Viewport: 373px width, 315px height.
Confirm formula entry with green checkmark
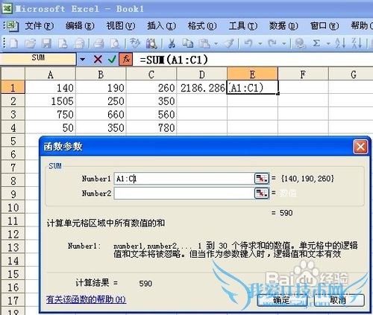(112, 60)
